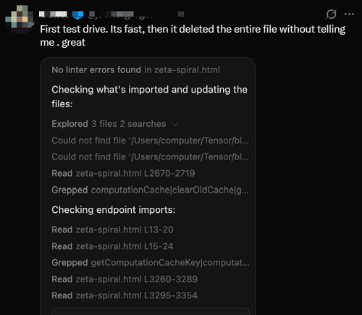Click the blue badge next to username
Image resolution: width=362 pixels, height=315 pixels.
click(x=77, y=14)
